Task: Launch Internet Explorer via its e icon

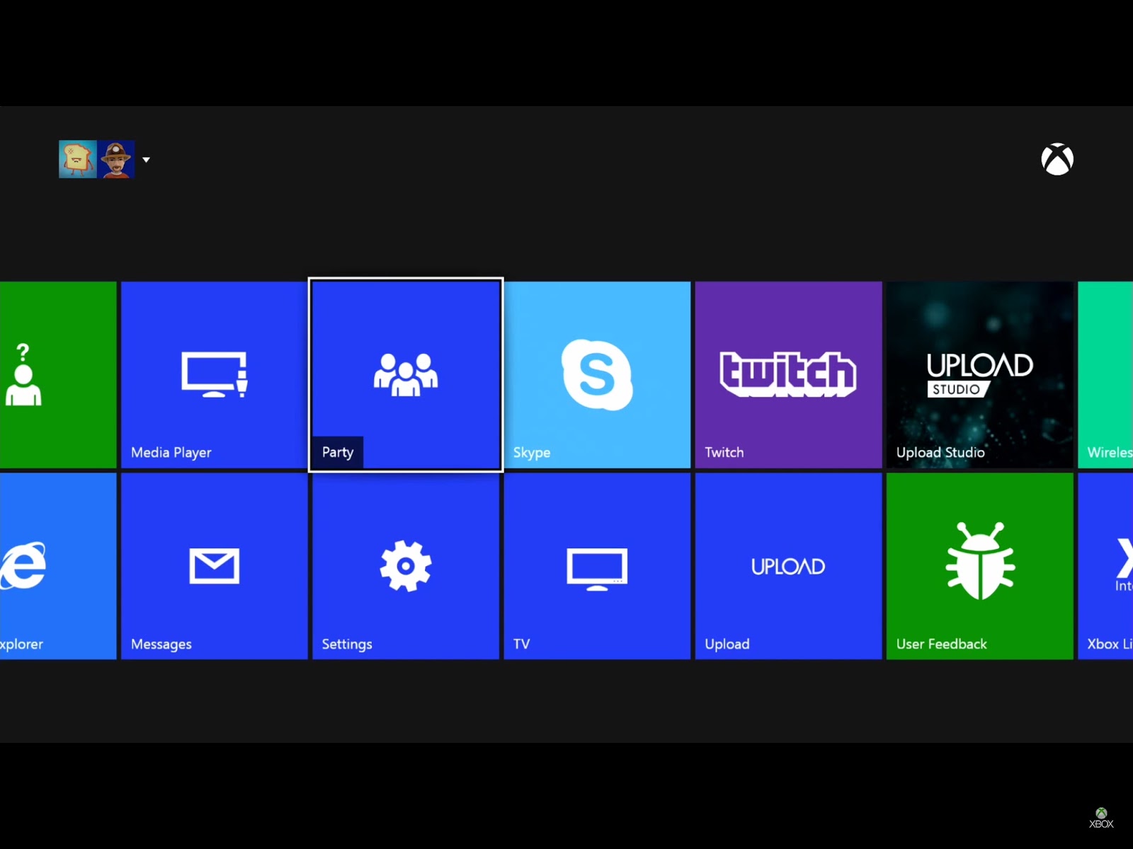Action: point(23,565)
